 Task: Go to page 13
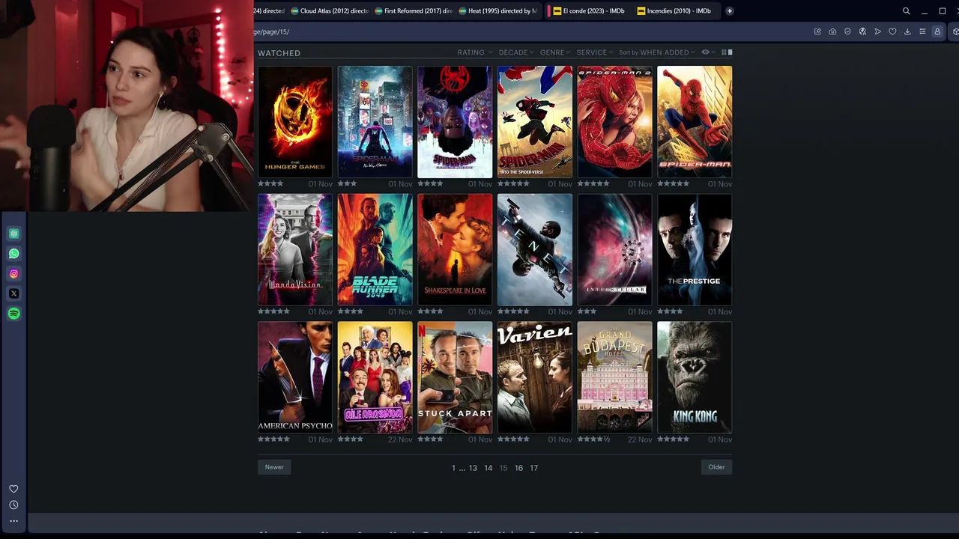(473, 468)
